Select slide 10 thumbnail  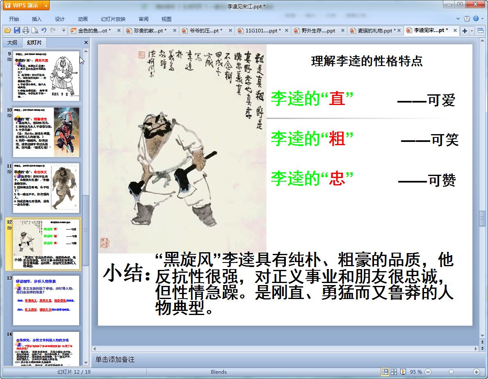pos(46,132)
